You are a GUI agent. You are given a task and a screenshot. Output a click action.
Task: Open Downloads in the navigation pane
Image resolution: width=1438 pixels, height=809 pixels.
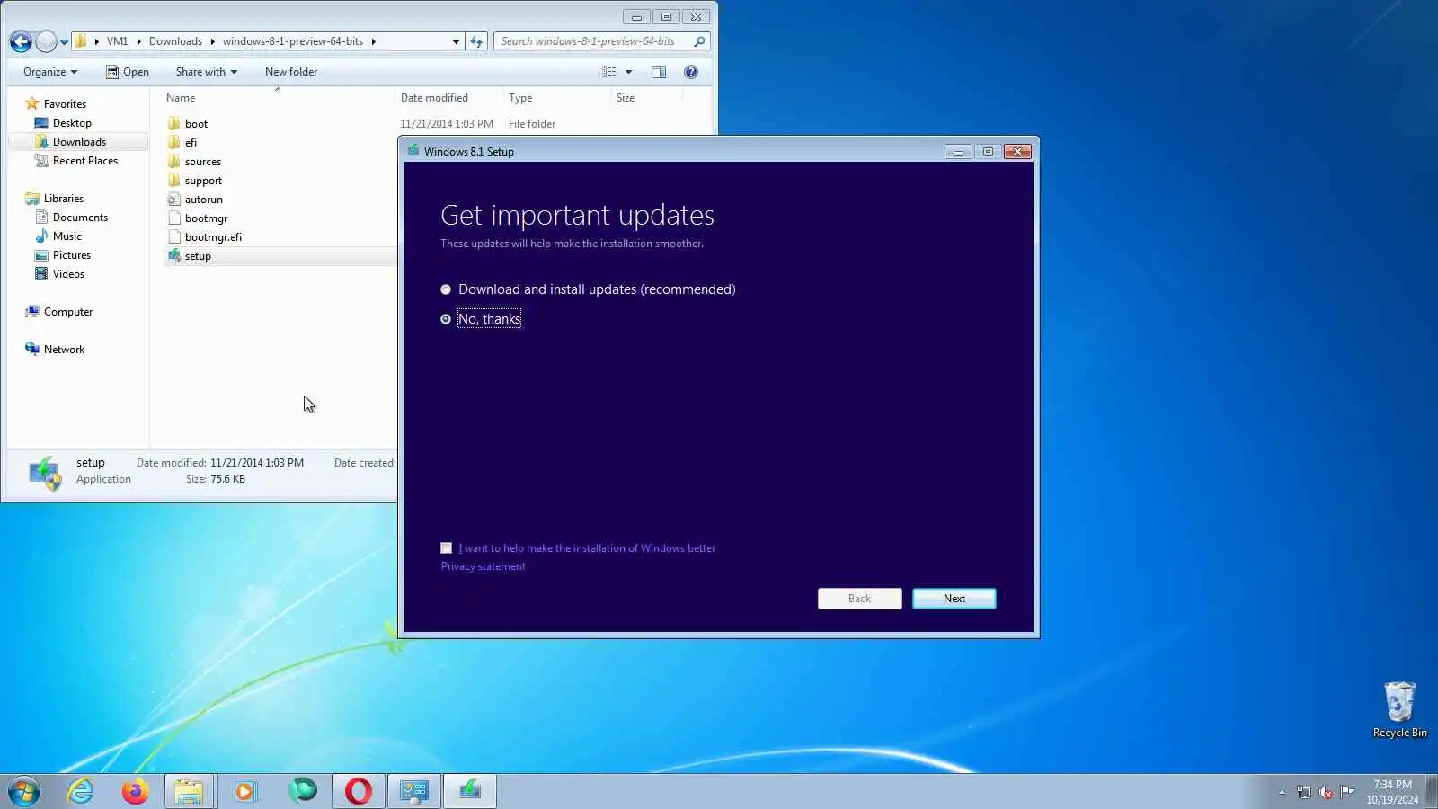(x=79, y=142)
